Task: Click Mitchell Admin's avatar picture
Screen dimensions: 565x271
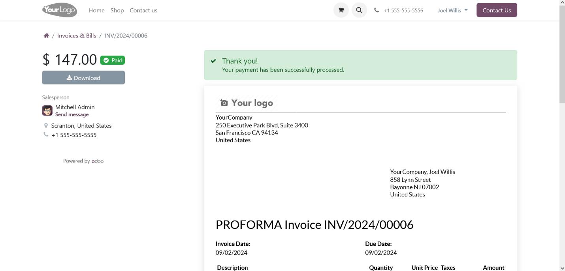Action: click(x=47, y=110)
